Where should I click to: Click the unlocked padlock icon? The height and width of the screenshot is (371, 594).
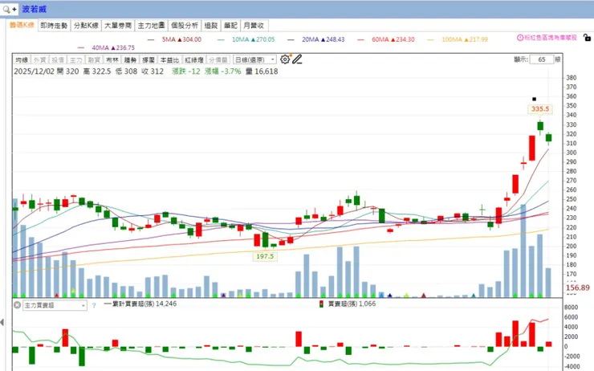coord(587,38)
